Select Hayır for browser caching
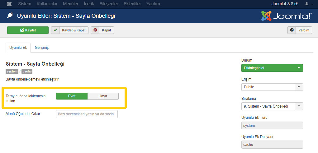 (103, 96)
